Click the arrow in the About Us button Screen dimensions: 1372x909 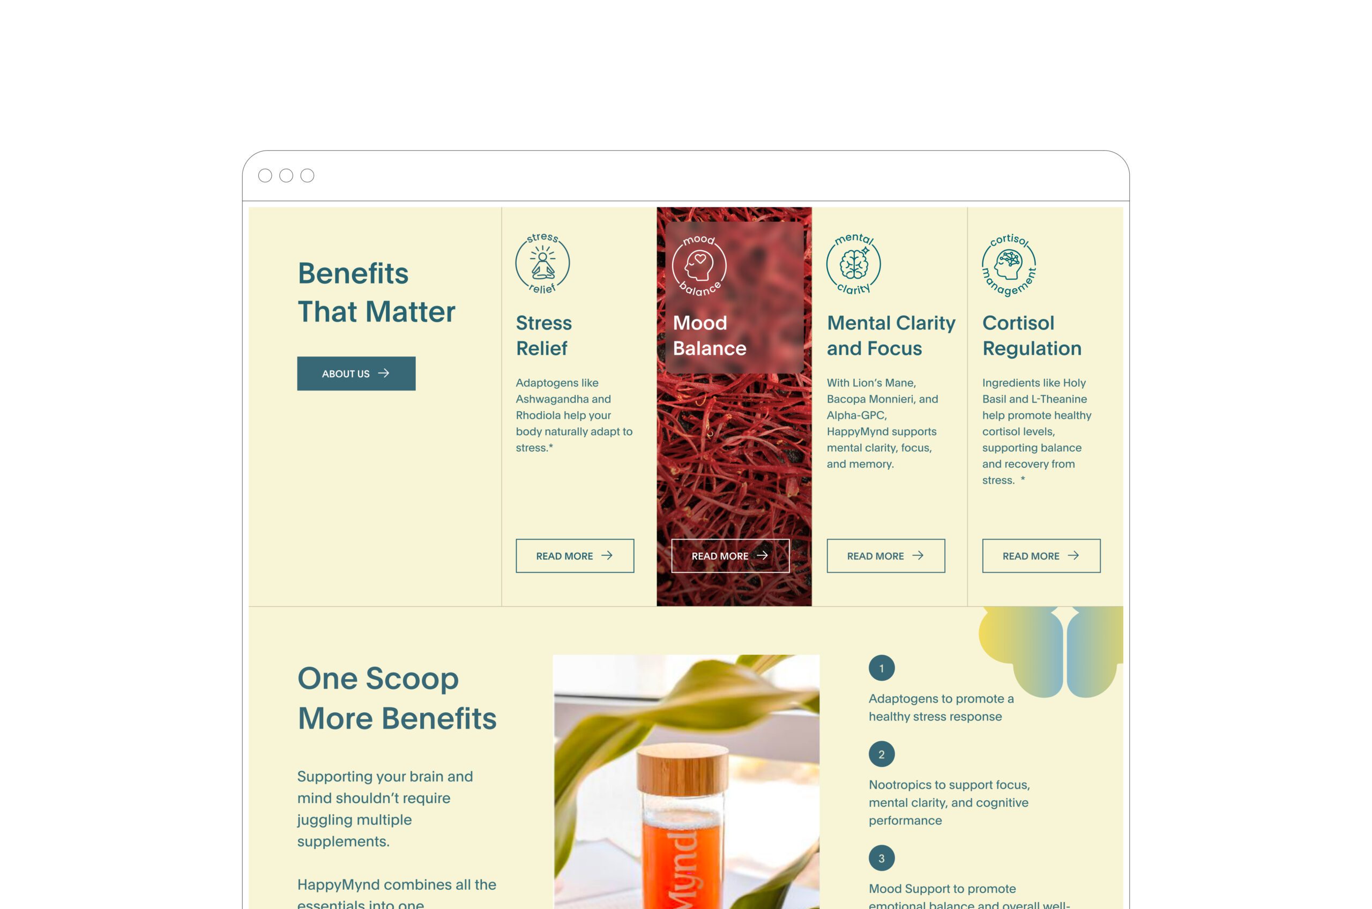click(x=384, y=374)
